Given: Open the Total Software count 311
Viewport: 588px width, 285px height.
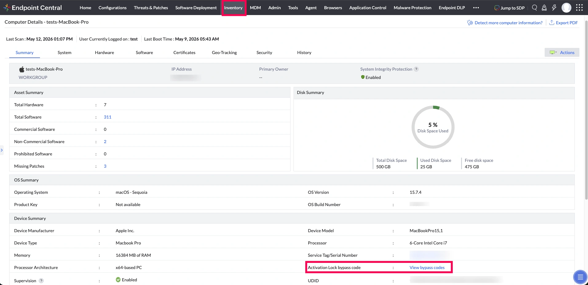Looking at the screenshot, I should coord(108,117).
